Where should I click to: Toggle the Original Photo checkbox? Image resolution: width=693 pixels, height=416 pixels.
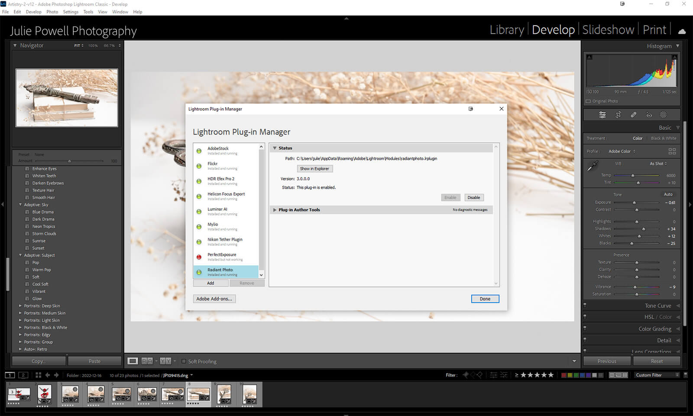(x=588, y=101)
